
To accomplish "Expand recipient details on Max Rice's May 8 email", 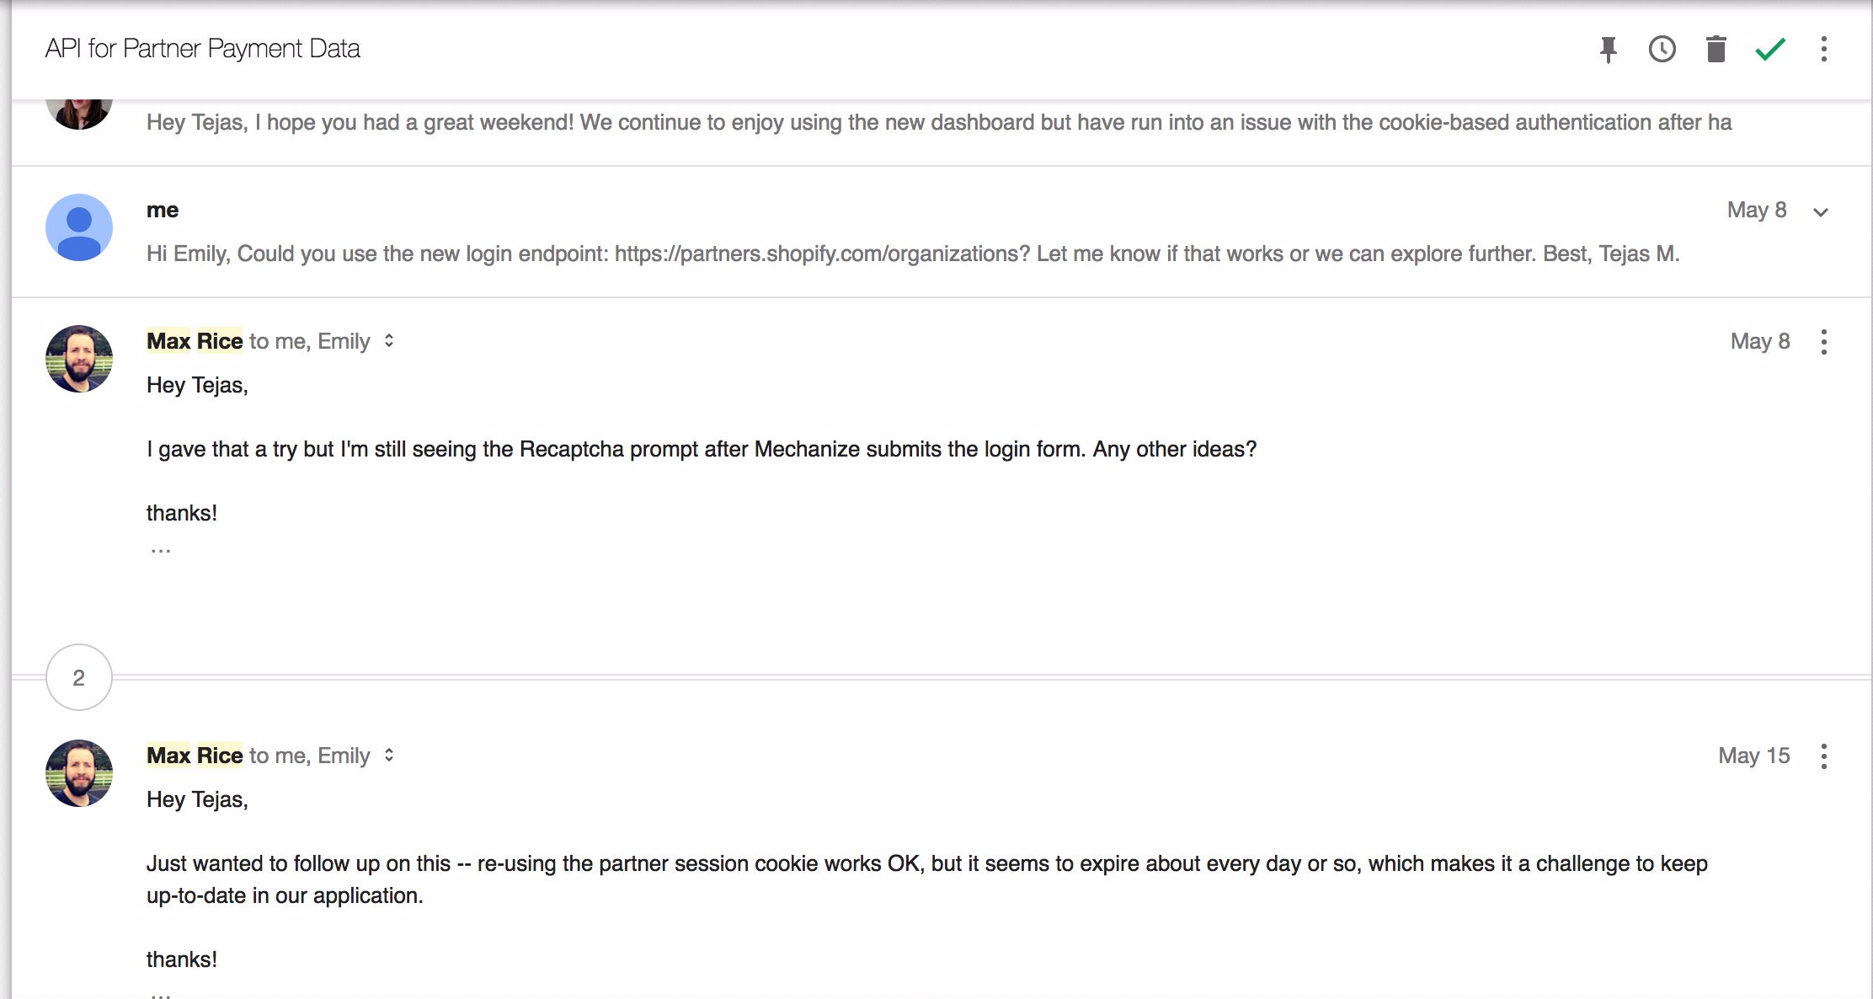I will (x=389, y=341).
